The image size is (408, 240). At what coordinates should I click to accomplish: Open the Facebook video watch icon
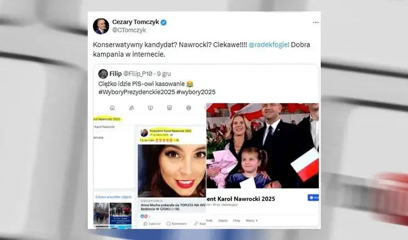pos(150,107)
